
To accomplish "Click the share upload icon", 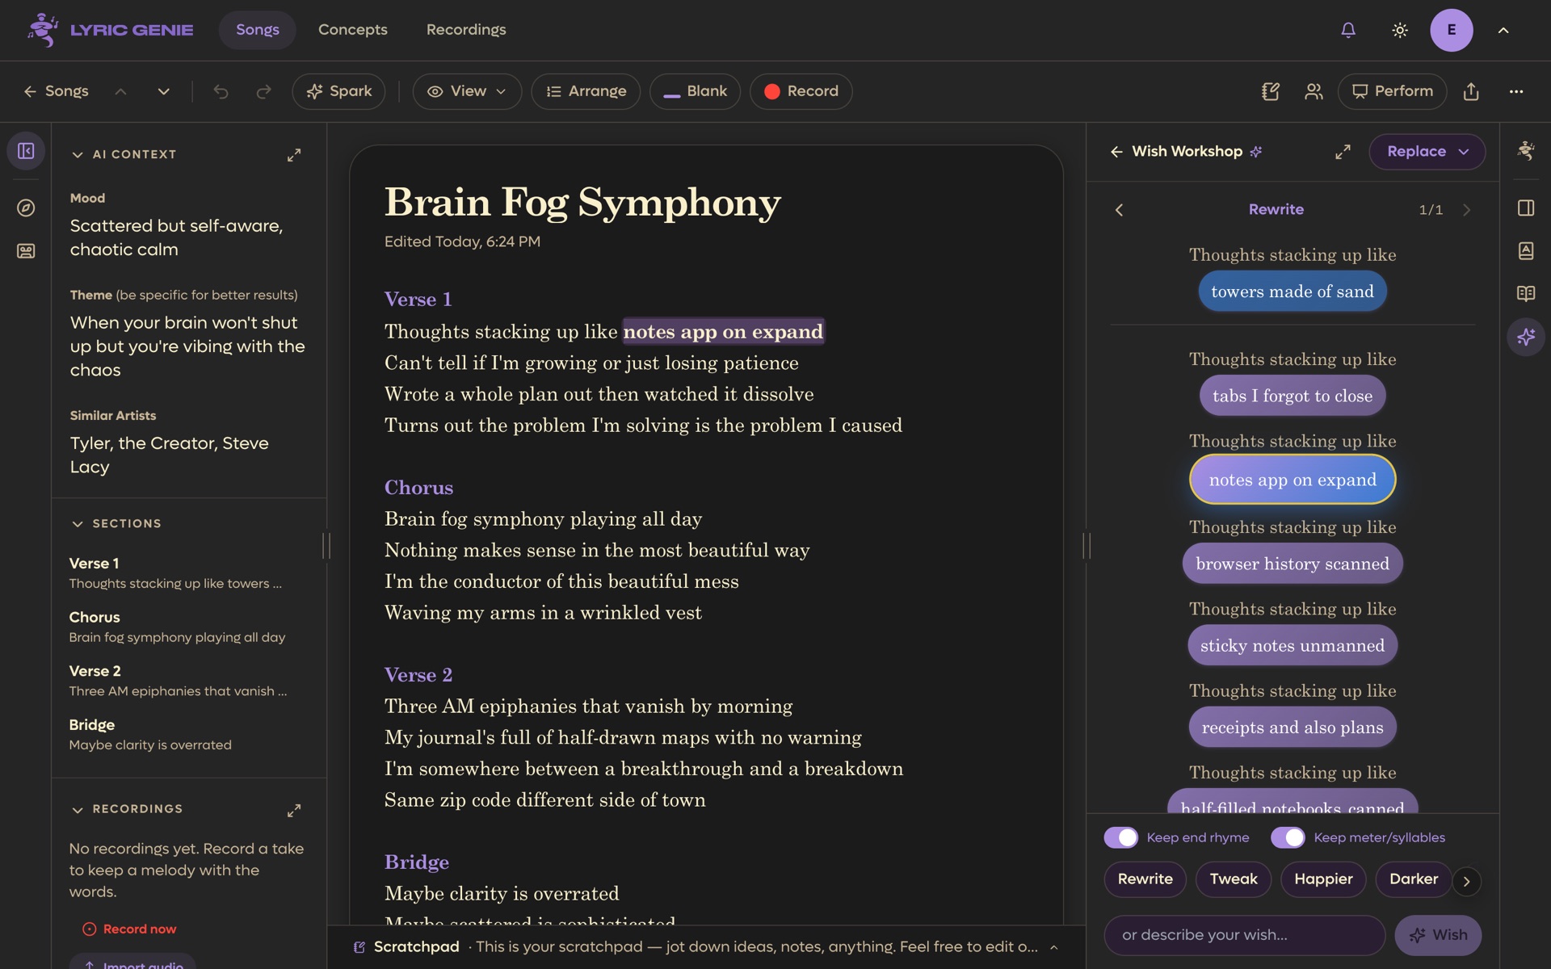I will pos(1471,91).
